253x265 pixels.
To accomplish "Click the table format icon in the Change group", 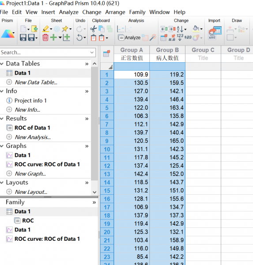I will coord(164,38).
